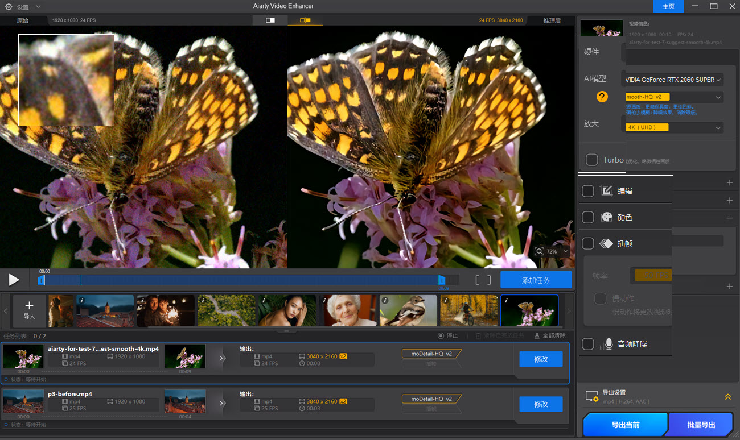Click the arrow in the p3-before.mp4 row
This screenshot has height=440, width=740.
pyautogui.click(x=223, y=403)
